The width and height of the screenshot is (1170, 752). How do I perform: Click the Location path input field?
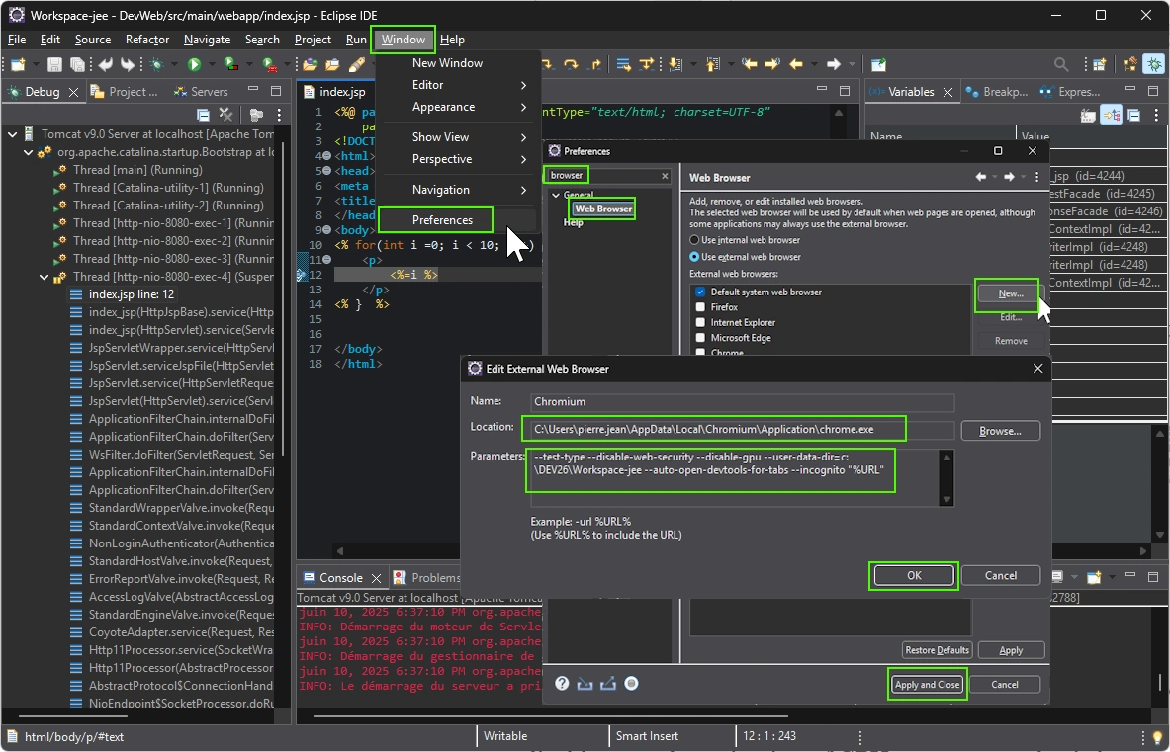pos(742,429)
